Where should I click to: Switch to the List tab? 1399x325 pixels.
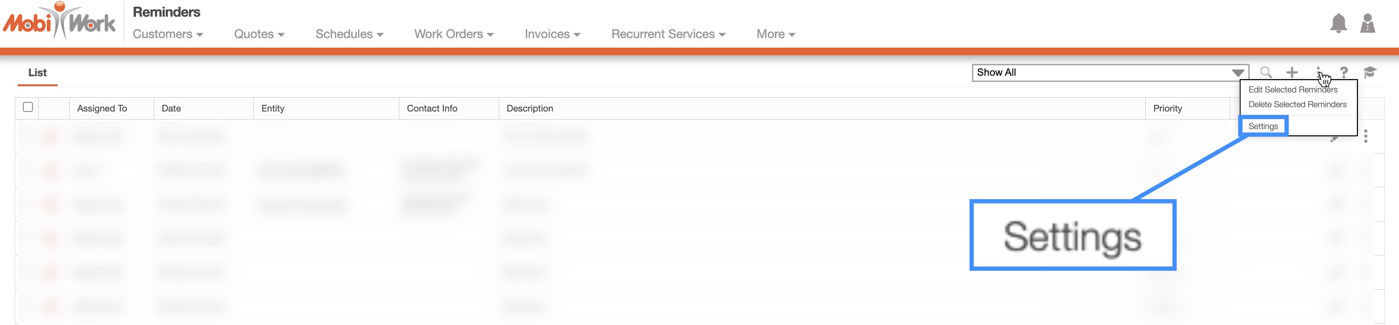point(38,73)
